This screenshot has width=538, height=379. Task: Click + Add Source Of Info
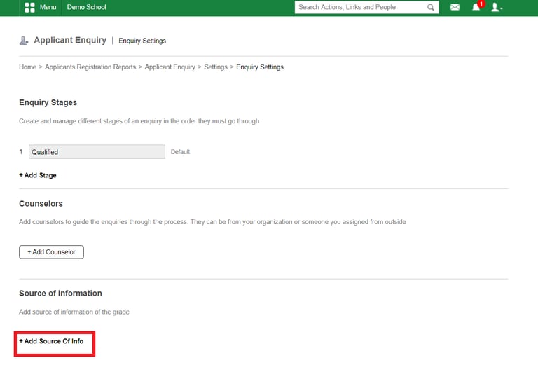[x=51, y=341]
